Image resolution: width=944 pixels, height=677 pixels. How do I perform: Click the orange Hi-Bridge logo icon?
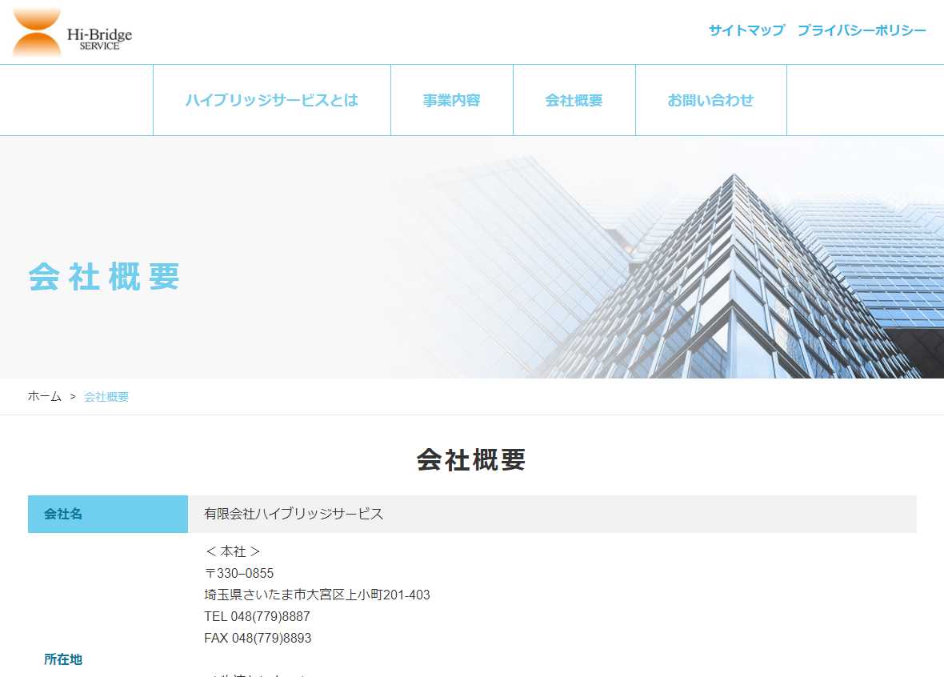(37, 33)
